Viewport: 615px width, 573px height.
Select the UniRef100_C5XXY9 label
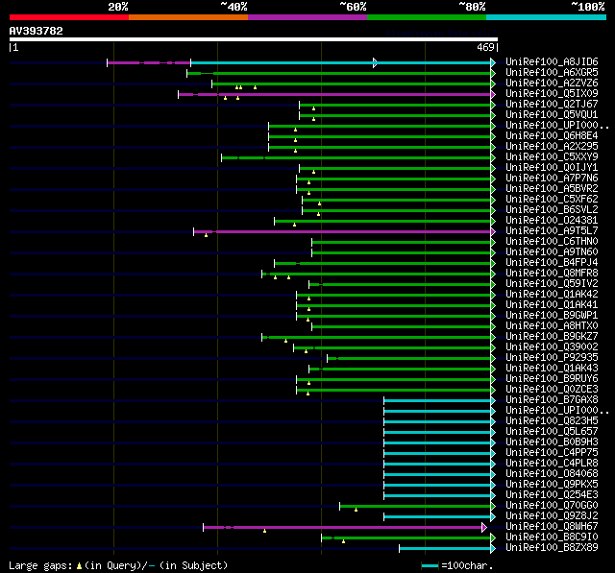pyautogui.click(x=552, y=157)
